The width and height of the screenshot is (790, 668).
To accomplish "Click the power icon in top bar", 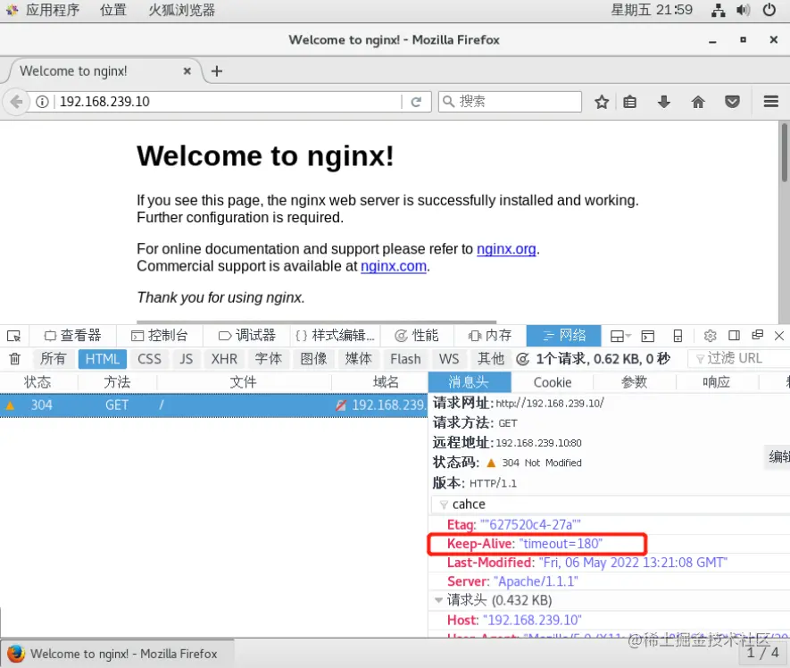I will (x=769, y=10).
